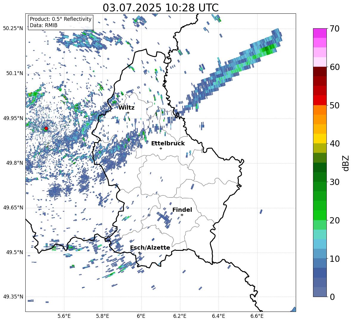
Task: Click the 49.95°N latitude label
Action: pos(13,118)
